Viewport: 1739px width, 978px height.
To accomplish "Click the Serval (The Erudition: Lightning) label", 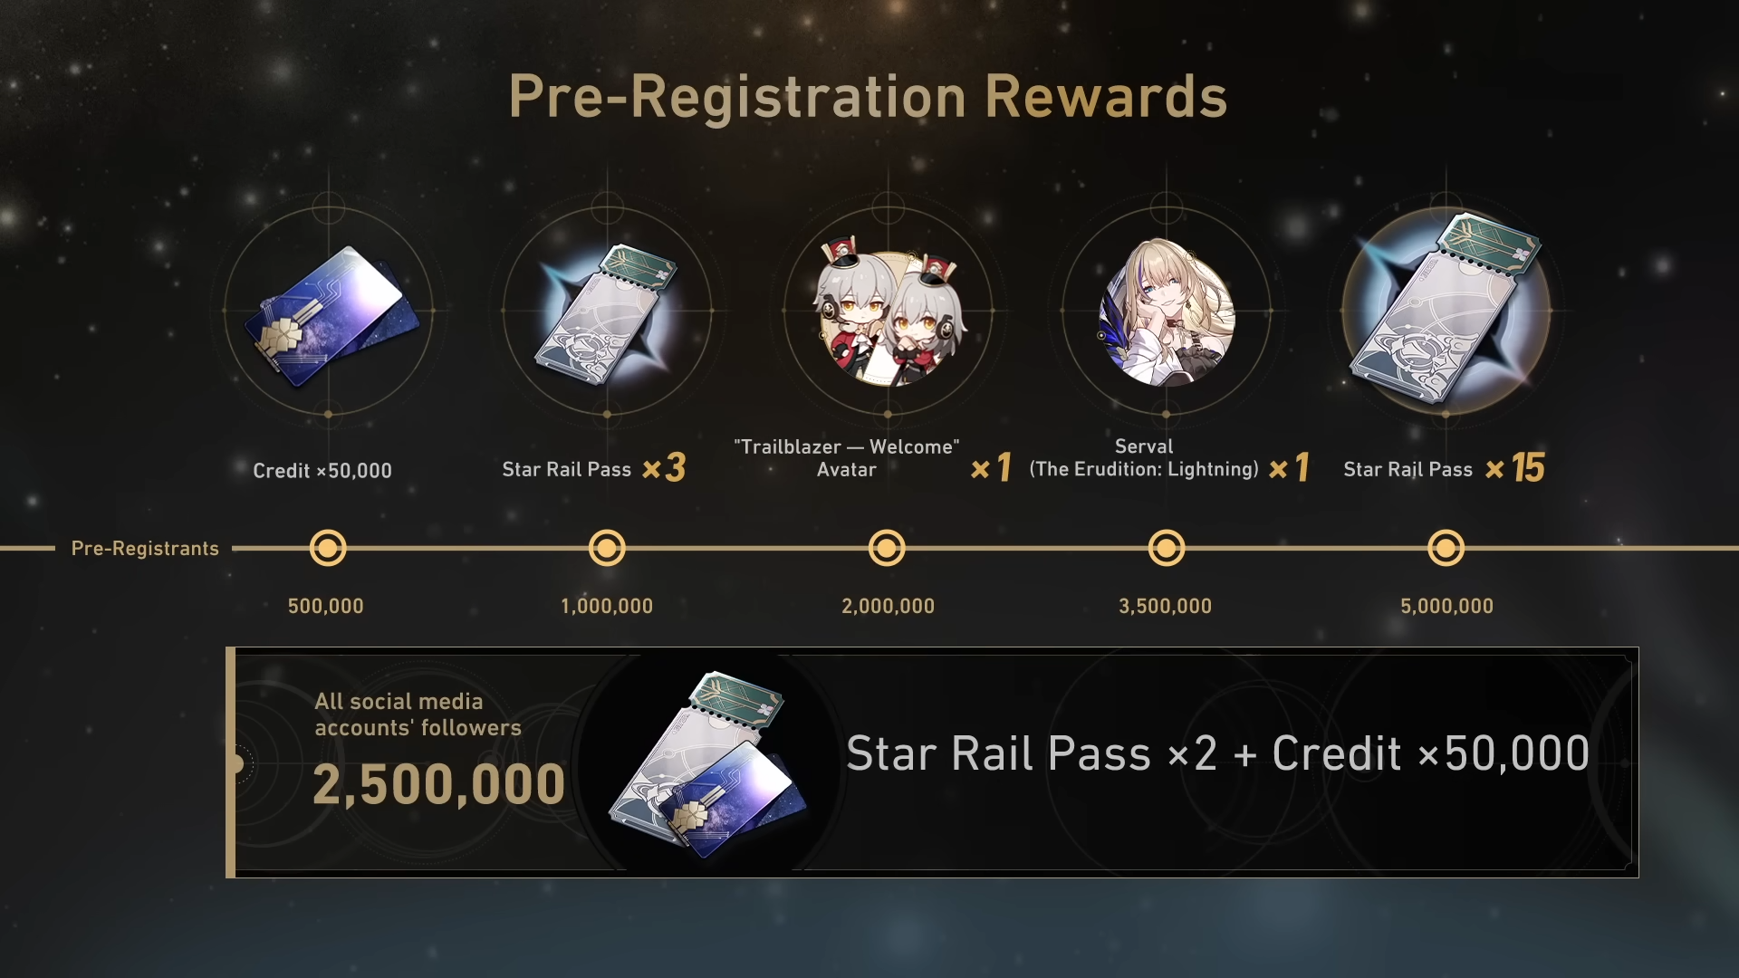I will 1144,458.
